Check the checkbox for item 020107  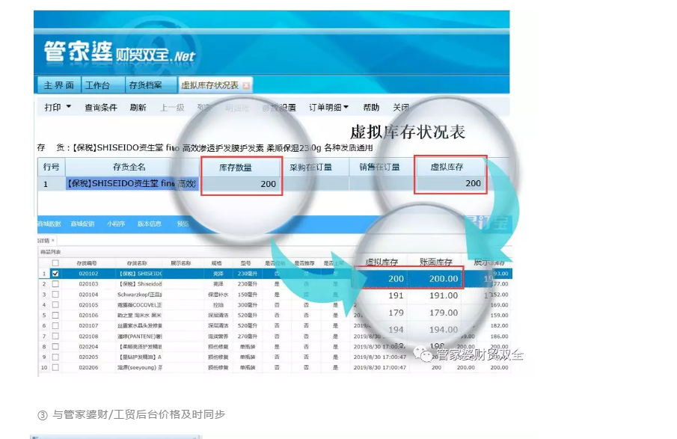tap(55, 325)
